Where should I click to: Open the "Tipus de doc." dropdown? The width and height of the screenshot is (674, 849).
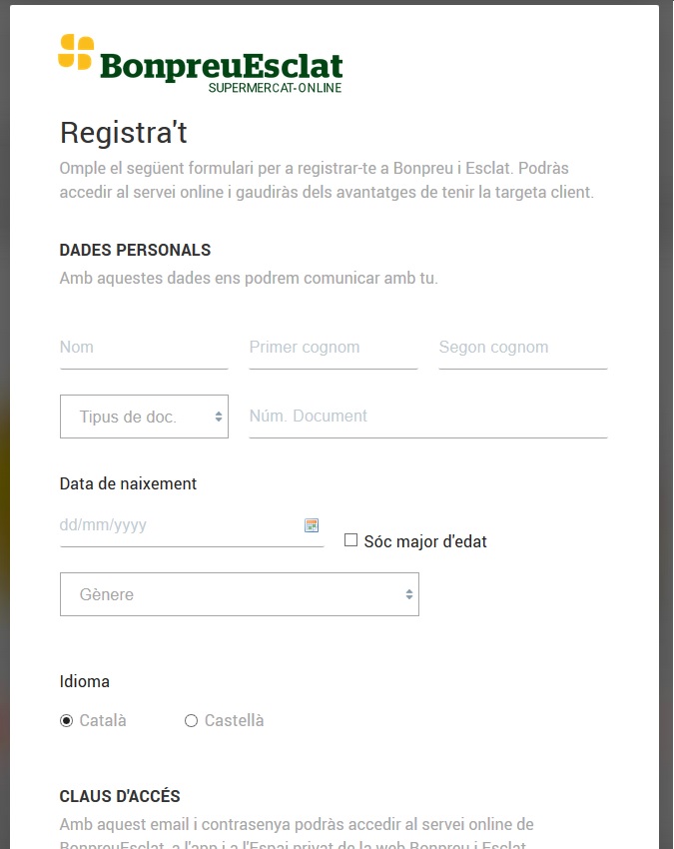coord(144,417)
